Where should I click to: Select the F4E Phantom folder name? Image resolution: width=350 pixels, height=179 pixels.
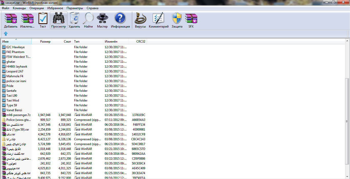(x=15, y=52)
